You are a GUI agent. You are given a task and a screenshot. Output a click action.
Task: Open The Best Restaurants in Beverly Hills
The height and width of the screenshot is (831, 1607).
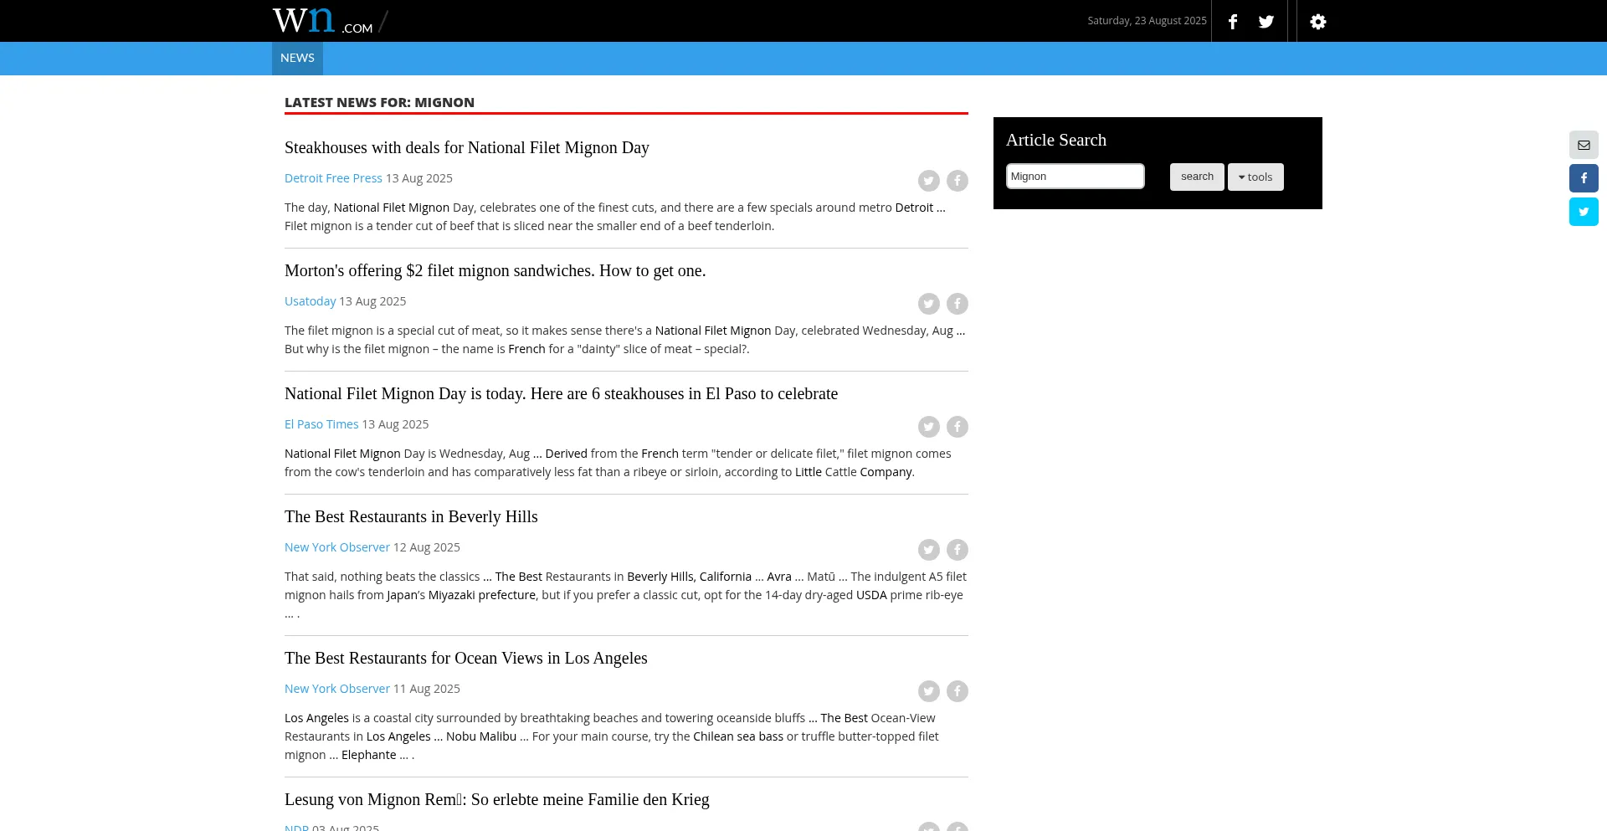(x=411, y=517)
